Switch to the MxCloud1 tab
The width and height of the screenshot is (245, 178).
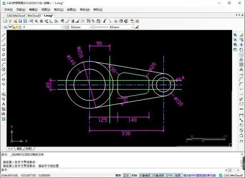click(x=34, y=16)
